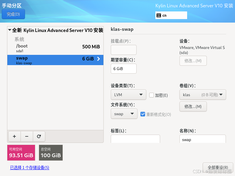This screenshot has width=235, height=176.
Task: Open the 已选择 1 个存储设备(S) link
Action: 30,167
